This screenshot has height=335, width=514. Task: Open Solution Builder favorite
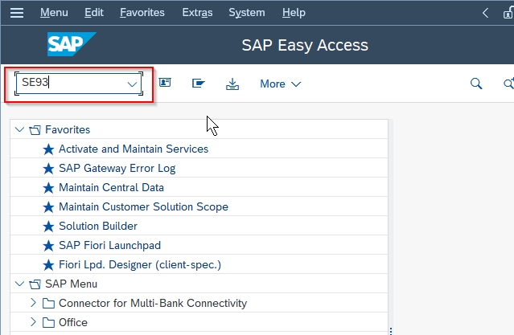[98, 226]
